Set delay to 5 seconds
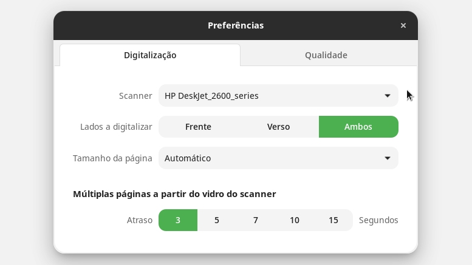Screen dimensions: 472x265 [217, 220]
